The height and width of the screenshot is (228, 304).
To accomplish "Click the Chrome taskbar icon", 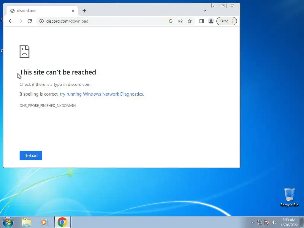I will tap(62, 222).
